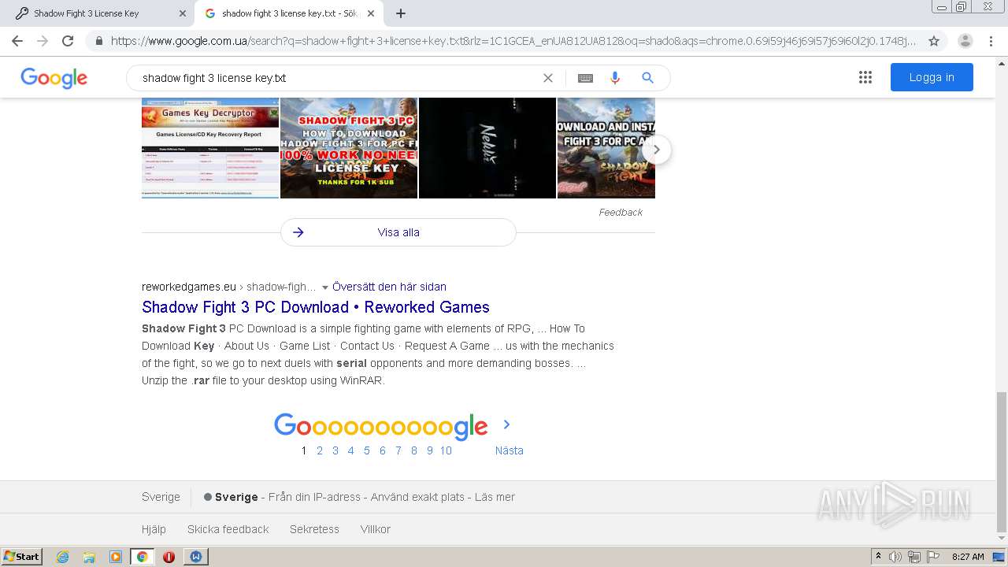Reload the current page
The image size is (1008, 567).
[68, 41]
